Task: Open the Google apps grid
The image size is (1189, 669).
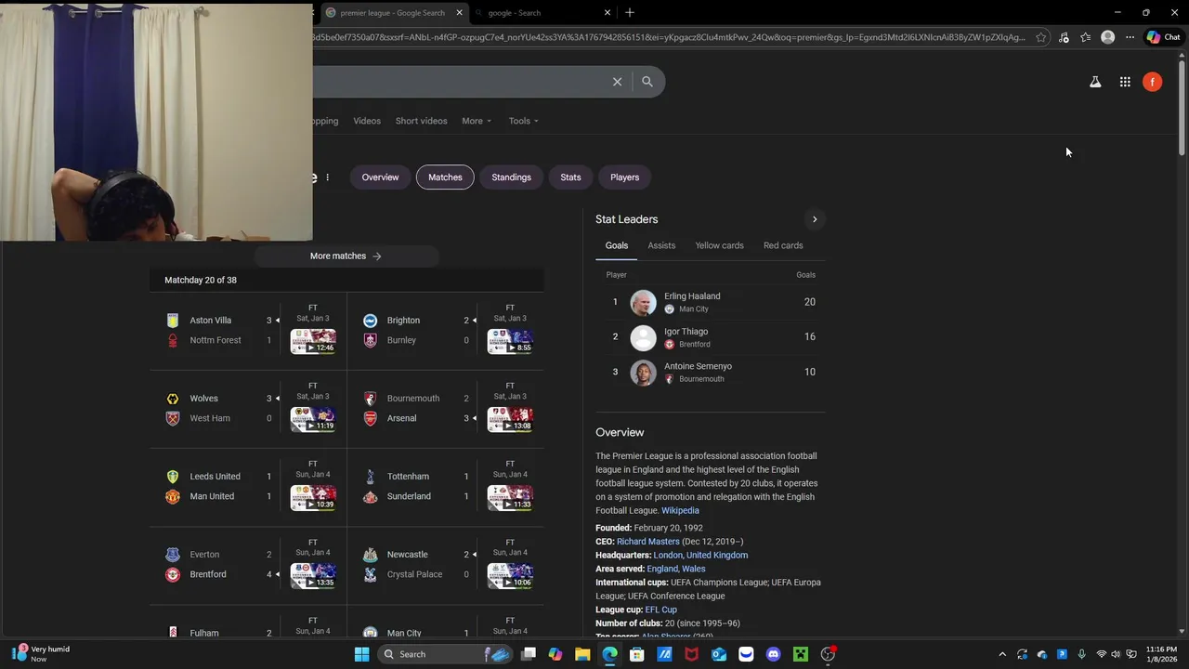Action: (x=1125, y=82)
